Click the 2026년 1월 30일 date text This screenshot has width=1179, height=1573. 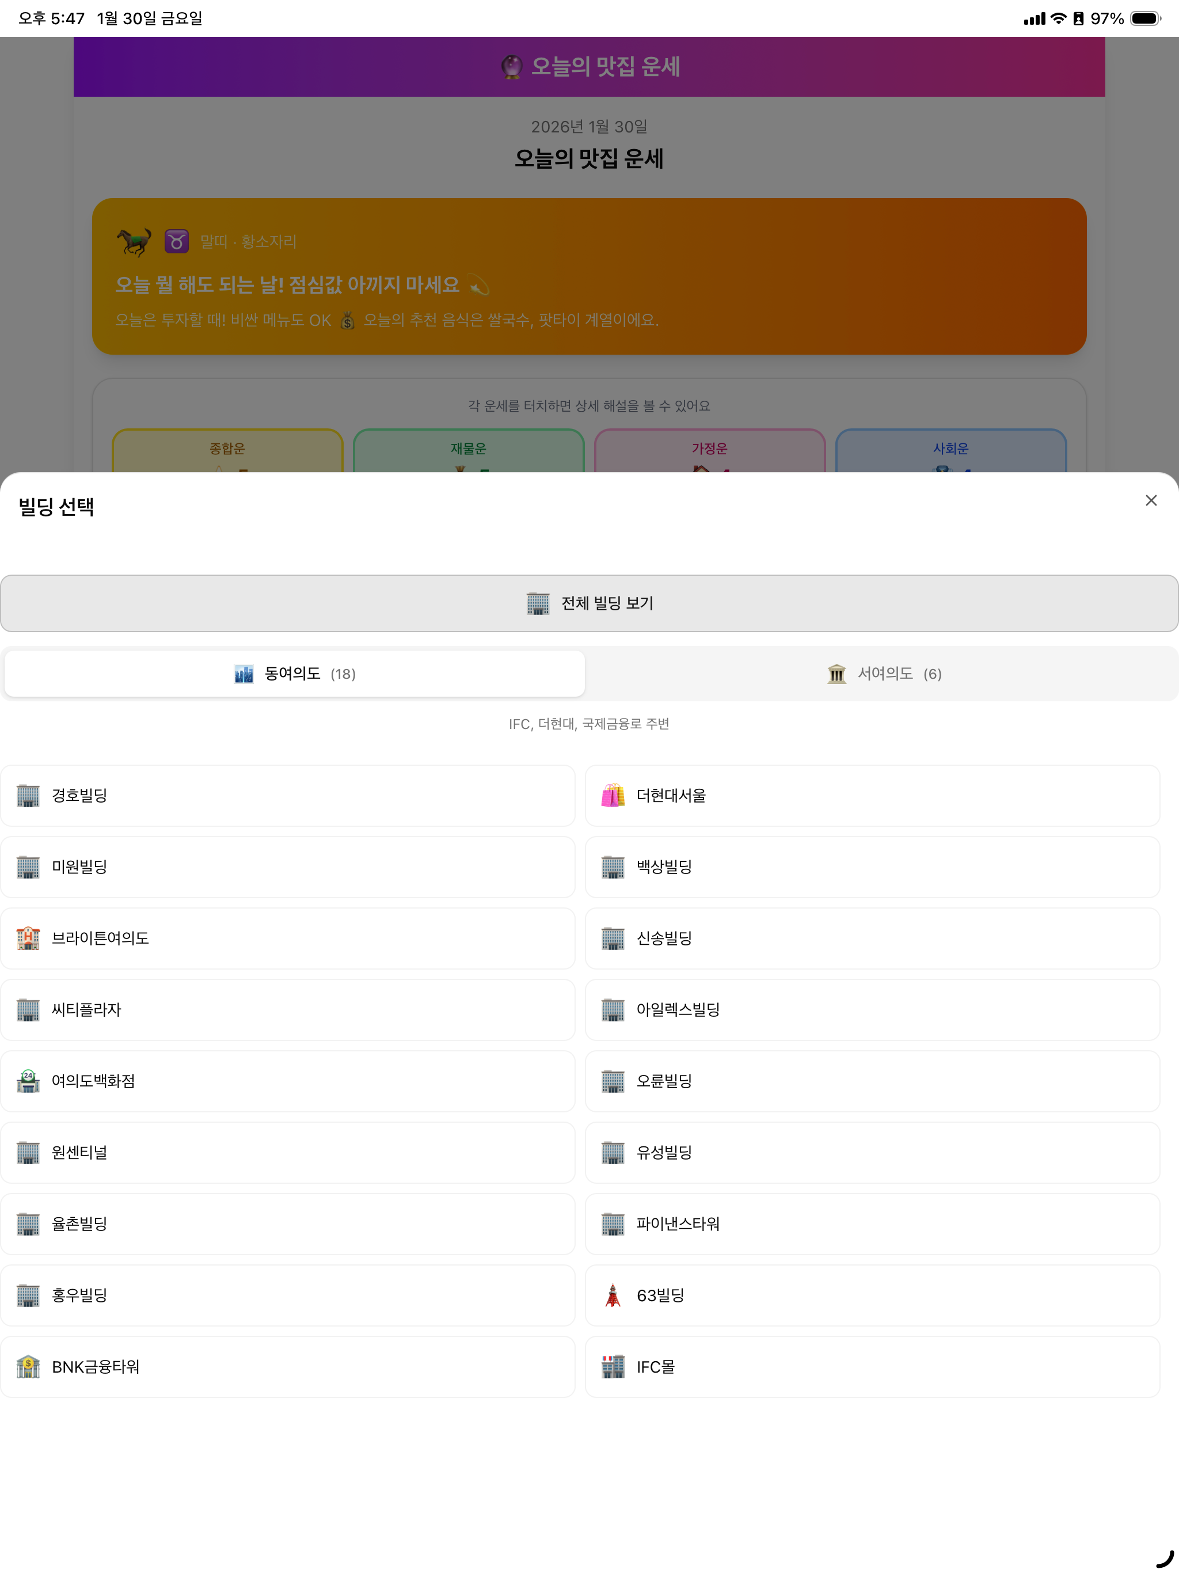[x=589, y=127]
